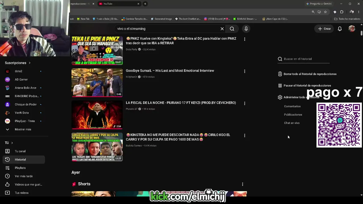The image size is (363, 204).
Task: Open the New Tab bookmark
Action: pyautogui.click(x=83, y=19)
